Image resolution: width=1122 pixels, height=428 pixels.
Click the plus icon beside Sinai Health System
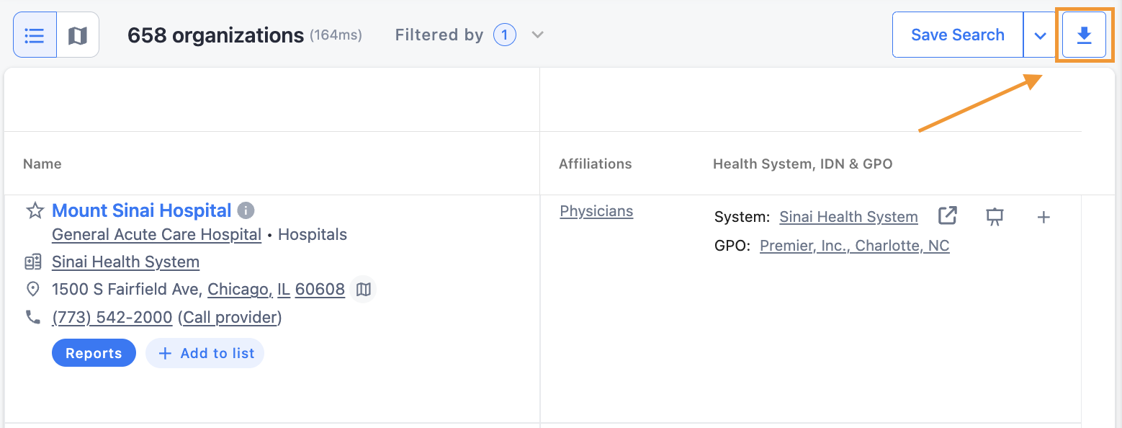pyautogui.click(x=1044, y=216)
